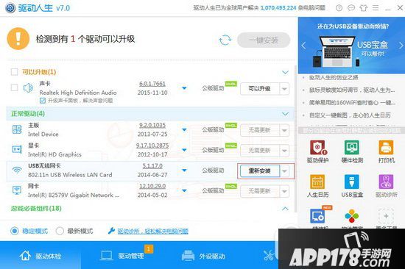Open the colorful four-petal app icon
This screenshot has height=269, width=405.
click(352, 216)
